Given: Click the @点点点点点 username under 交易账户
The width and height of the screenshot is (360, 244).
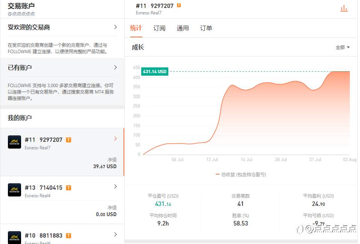Looking at the screenshot, I should (21, 14).
